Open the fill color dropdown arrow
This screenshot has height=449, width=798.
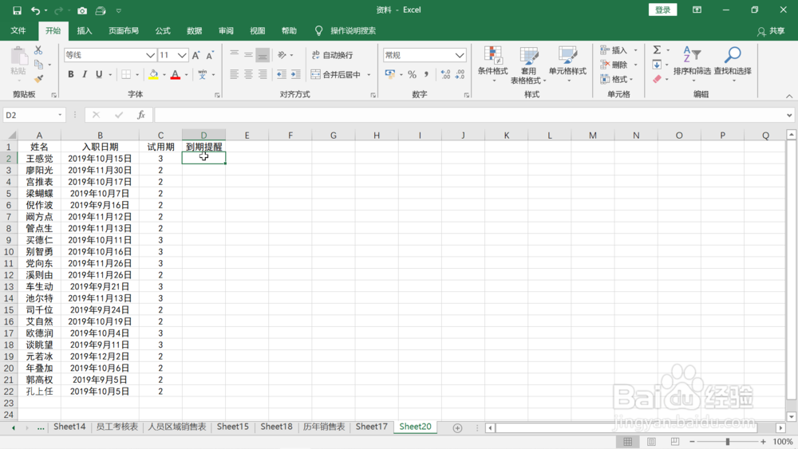[x=164, y=75]
